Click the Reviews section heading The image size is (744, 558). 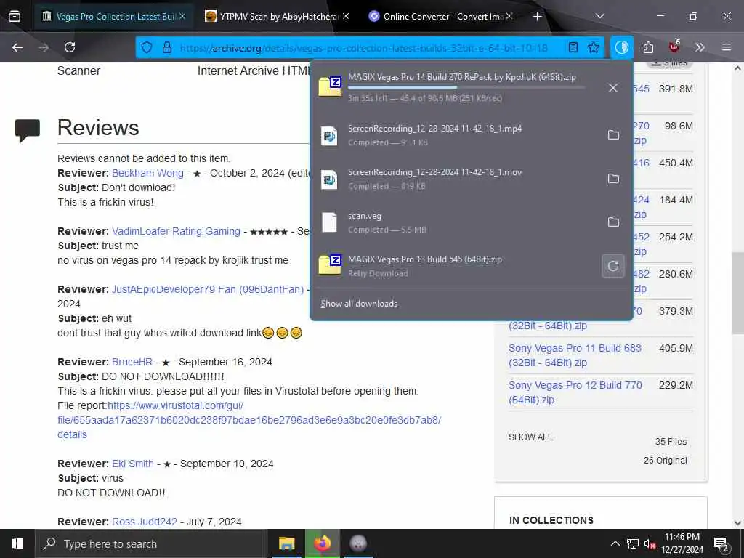[x=98, y=128]
